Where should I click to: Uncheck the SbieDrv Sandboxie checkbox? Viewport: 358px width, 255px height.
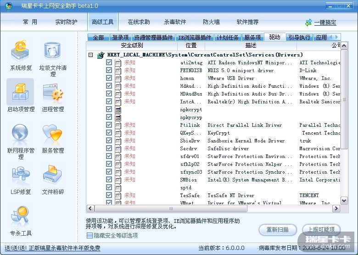click(109, 140)
